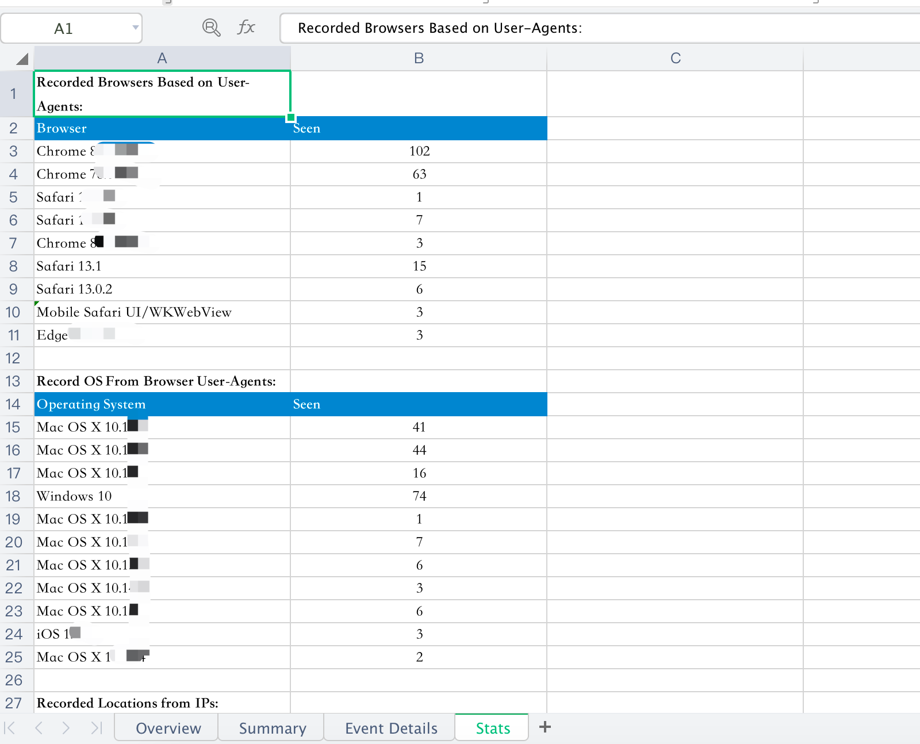Open the Overview sheet tab

coord(168,728)
